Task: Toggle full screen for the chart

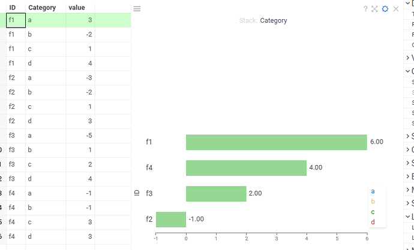Action: pyautogui.click(x=374, y=9)
